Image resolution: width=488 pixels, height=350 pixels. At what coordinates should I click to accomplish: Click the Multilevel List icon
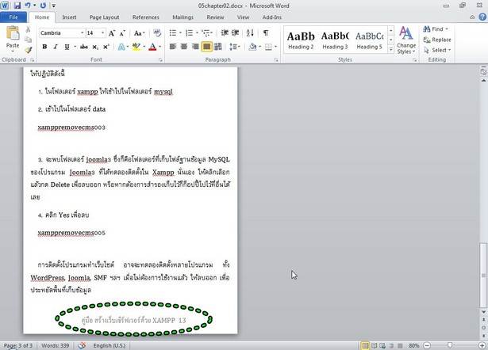[x=206, y=33]
